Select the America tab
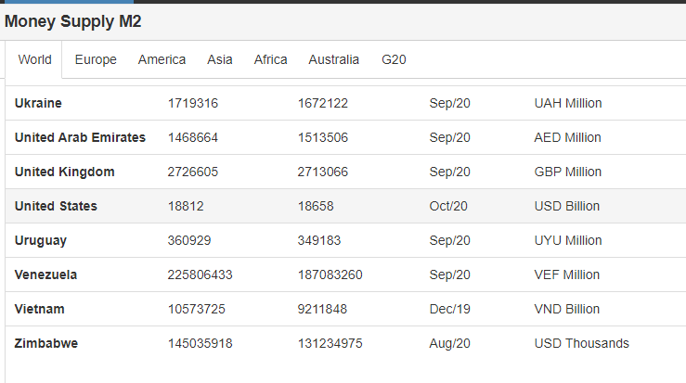Viewport: 686px width, 383px height. (x=162, y=59)
